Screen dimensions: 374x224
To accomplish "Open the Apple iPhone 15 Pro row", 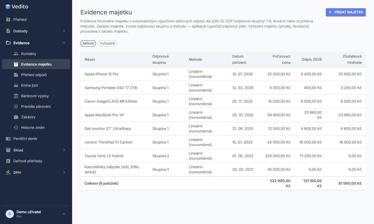I will tap(223, 74).
